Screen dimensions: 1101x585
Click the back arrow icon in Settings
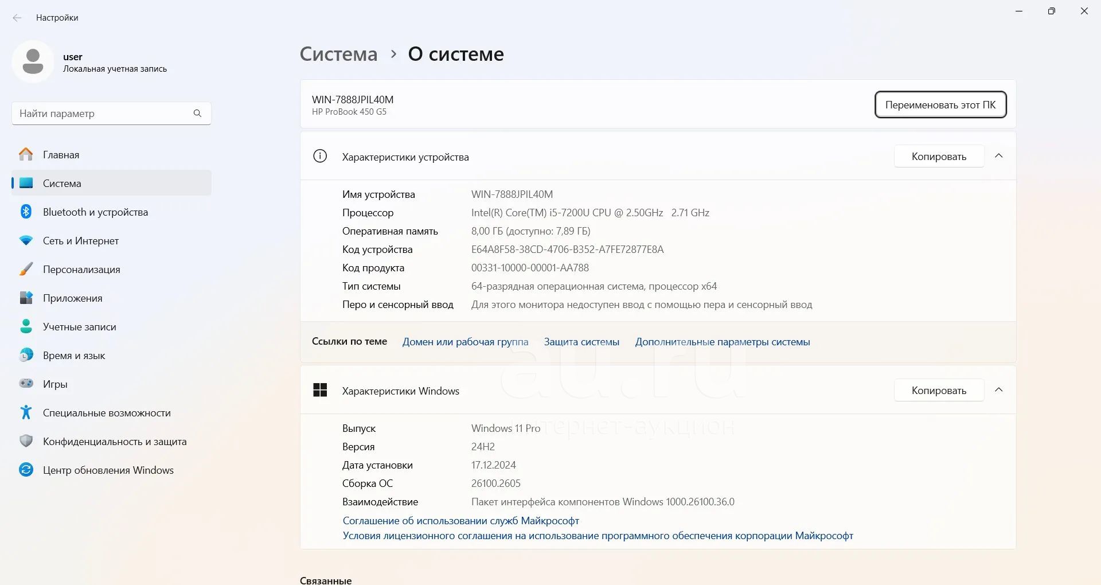17,18
